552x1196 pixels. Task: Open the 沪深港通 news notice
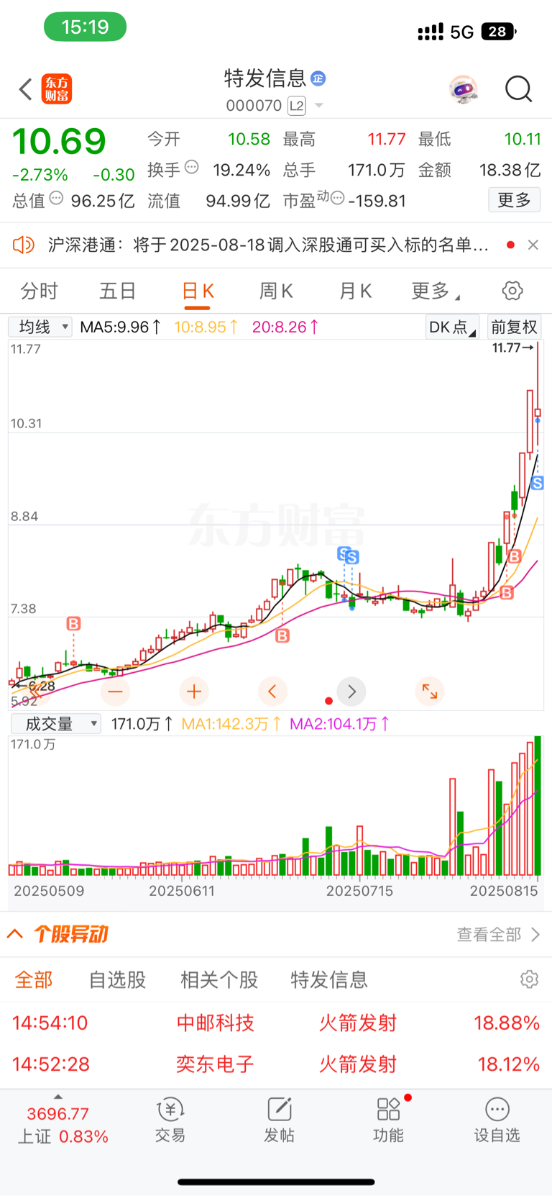point(268,245)
